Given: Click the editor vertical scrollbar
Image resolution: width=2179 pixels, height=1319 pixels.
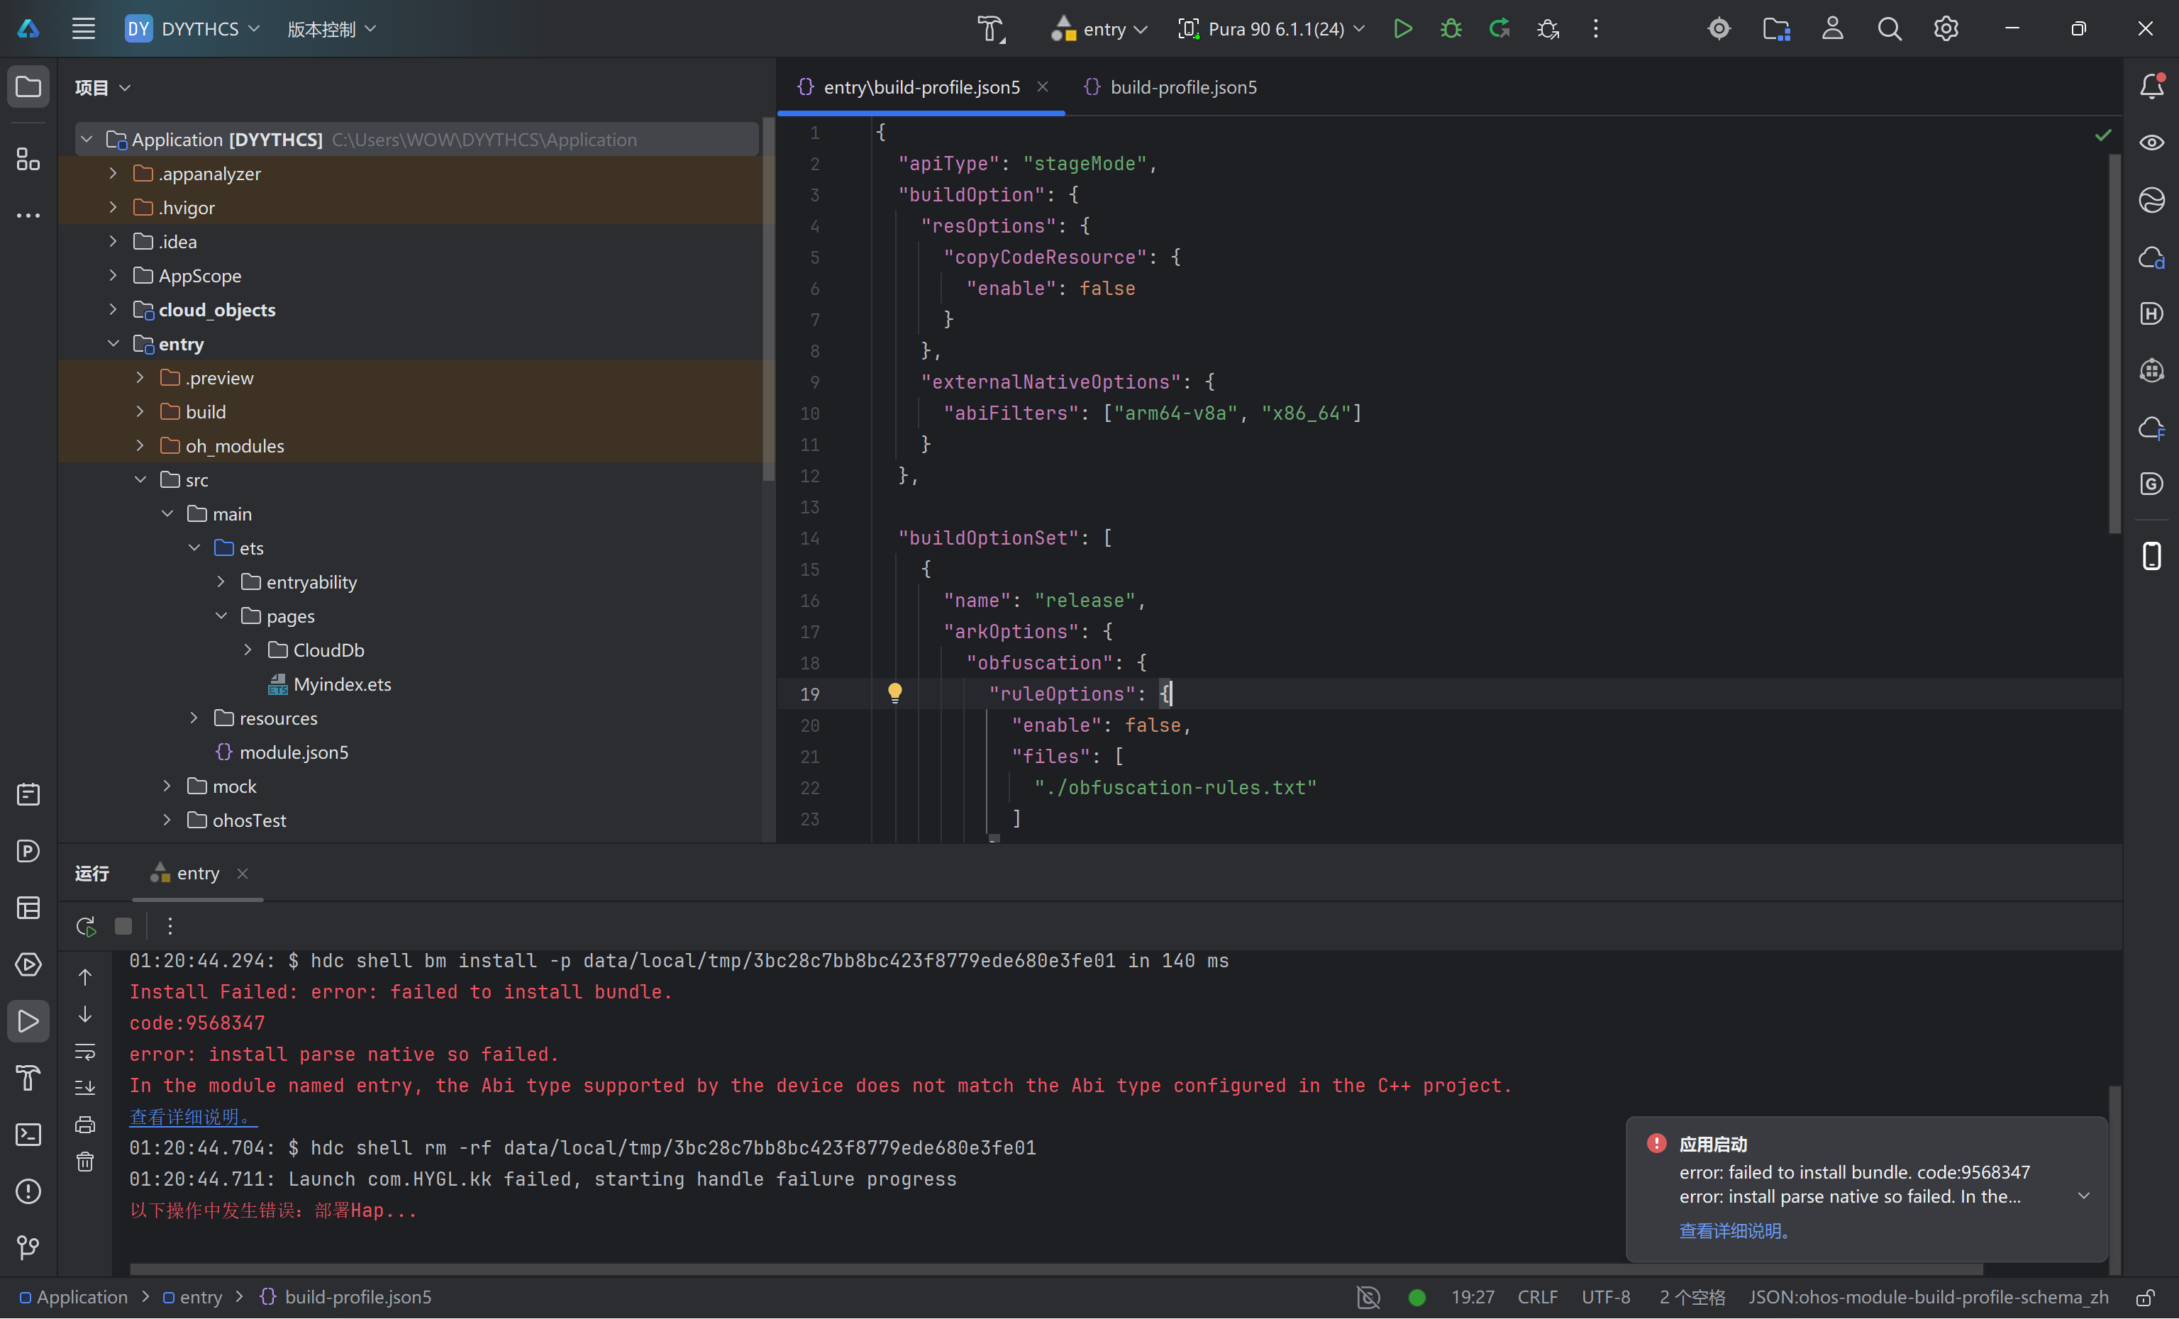Looking at the screenshot, I should (x=2114, y=345).
